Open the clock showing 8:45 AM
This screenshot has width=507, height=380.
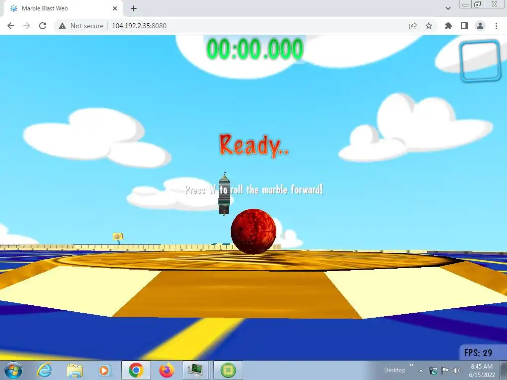tap(482, 371)
